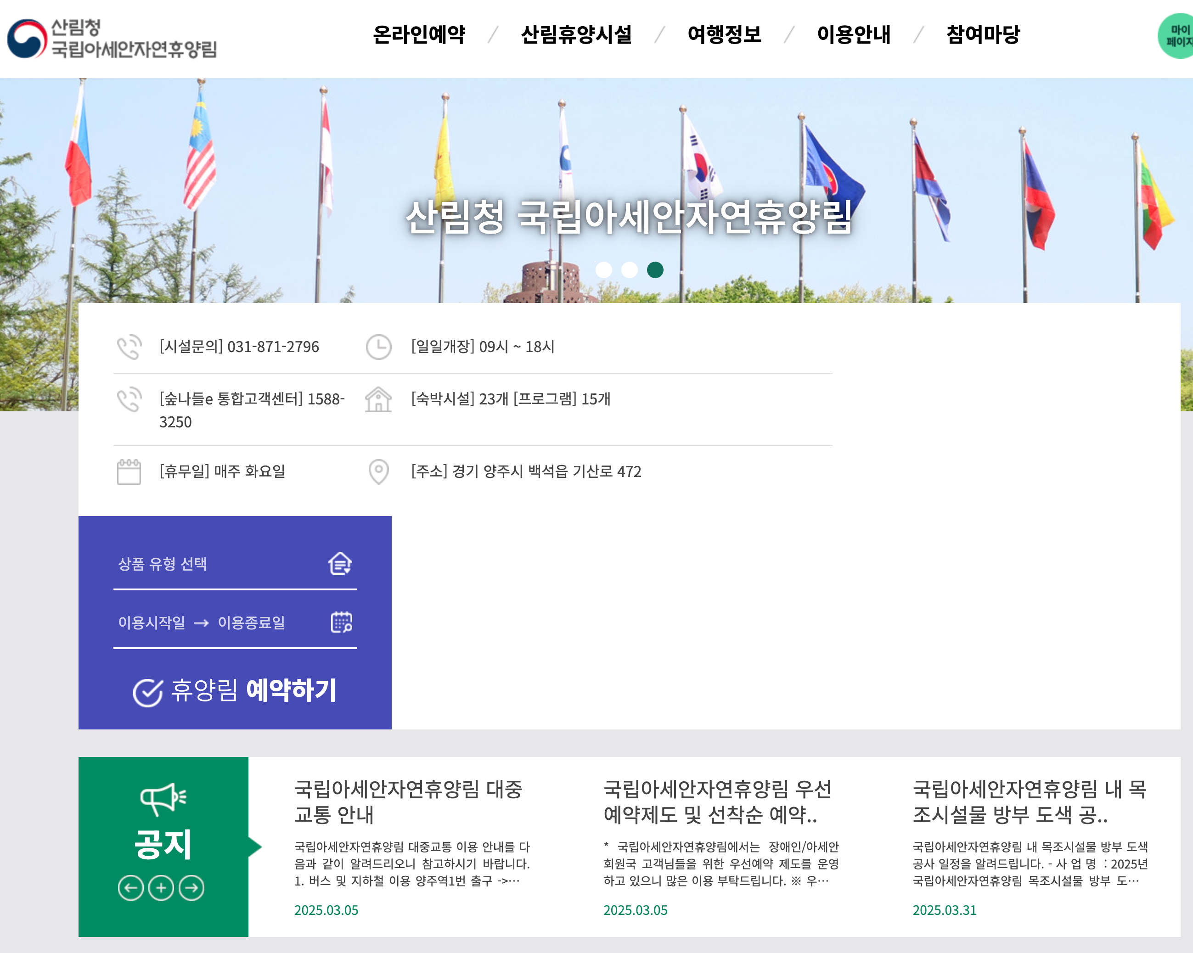The height and width of the screenshot is (953, 1193).
Task: Click the calendar-search icon in the date row
Action: tap(341, 621)
